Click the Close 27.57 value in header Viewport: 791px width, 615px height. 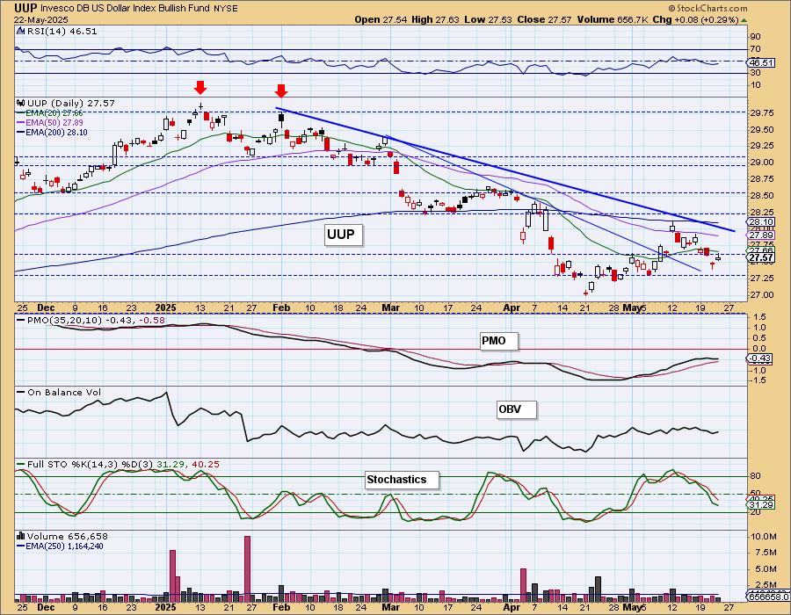(544, 19)
